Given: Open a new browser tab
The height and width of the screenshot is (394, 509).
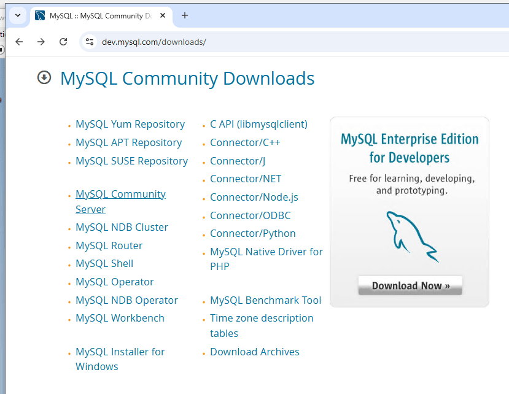Looking at the screenshot, I should pos(185,15).
